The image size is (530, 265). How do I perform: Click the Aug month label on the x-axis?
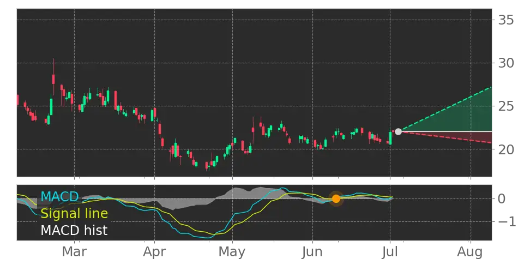(470, 252)
